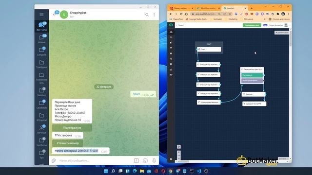Select the 'Старт' node in the flow
Image resolution: width=312 pixels, height=175 pixels.
click(209, 49)
